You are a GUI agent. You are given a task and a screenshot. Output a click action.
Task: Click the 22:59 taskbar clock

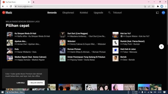[160, 92]
